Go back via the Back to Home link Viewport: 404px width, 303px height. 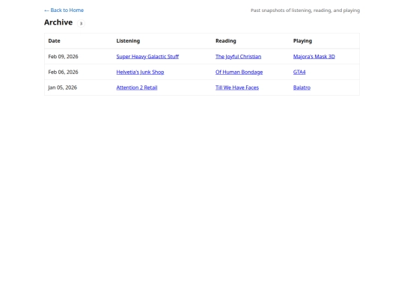(64, 10)
